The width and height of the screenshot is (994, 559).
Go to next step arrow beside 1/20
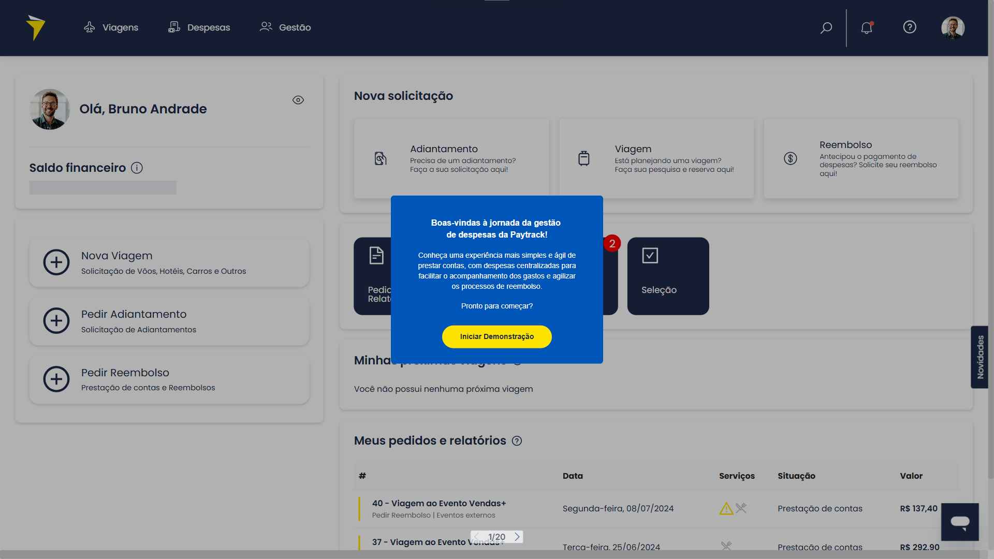click(x=517, y=537)
